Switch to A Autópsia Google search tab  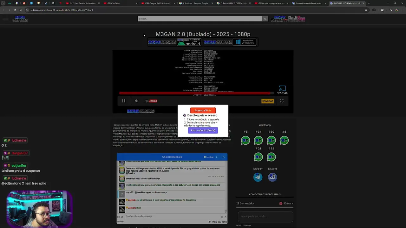coord(196,3)
